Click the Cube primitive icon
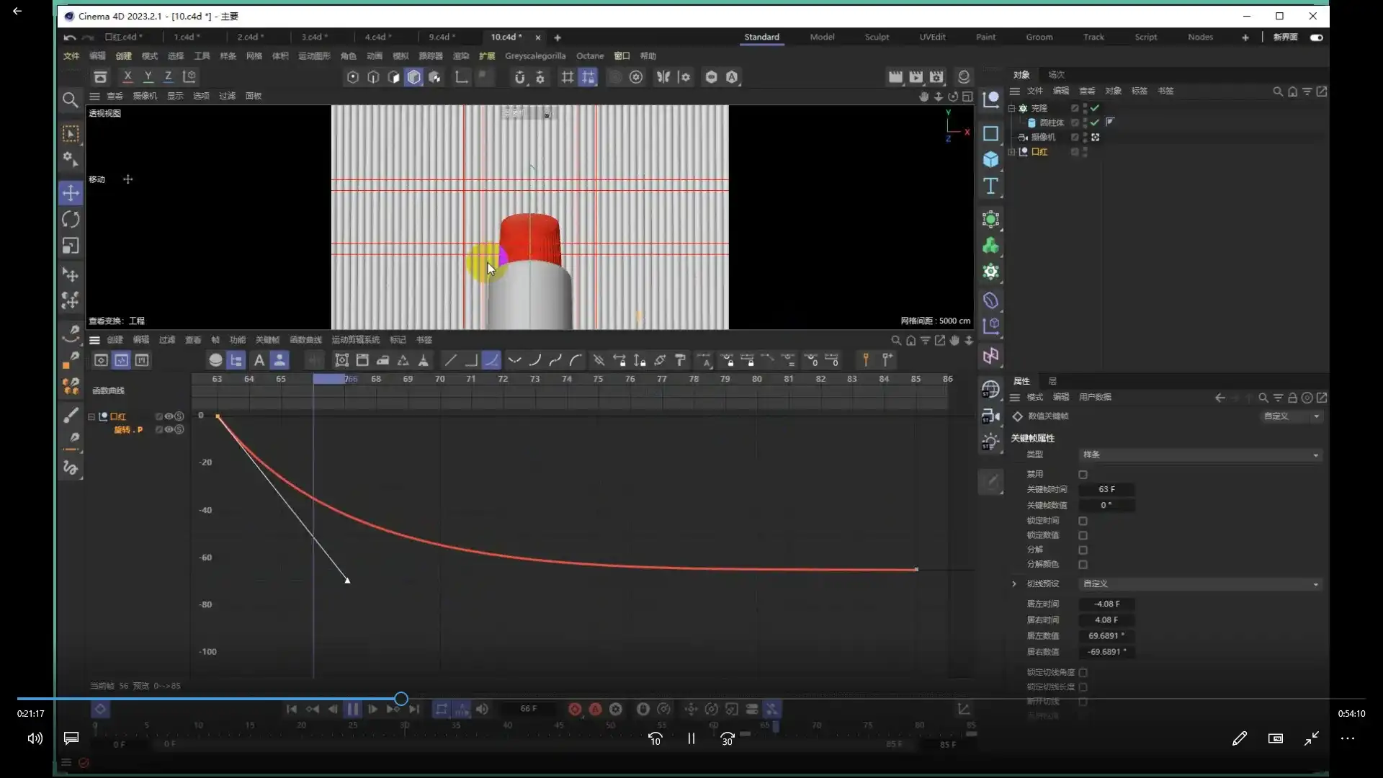1383x778 pixels. pyautogui.click(x=990, y=159)
